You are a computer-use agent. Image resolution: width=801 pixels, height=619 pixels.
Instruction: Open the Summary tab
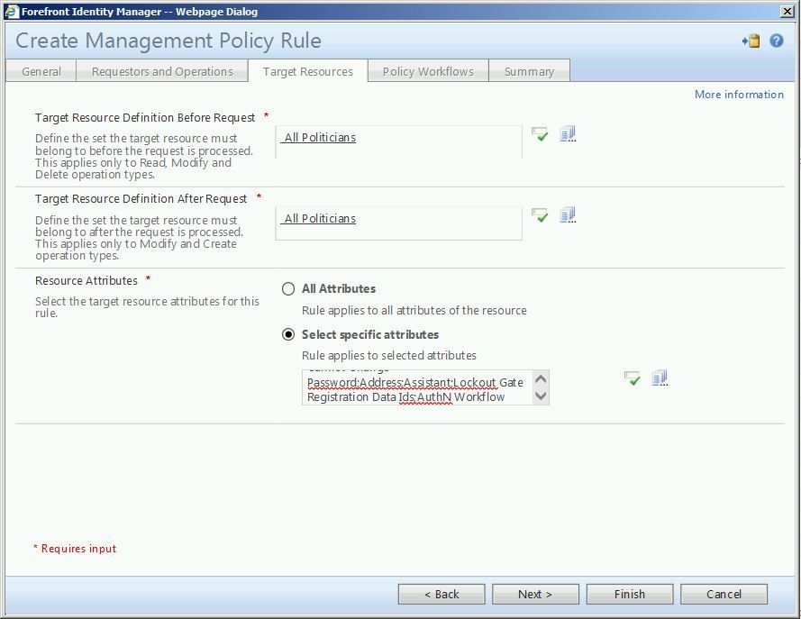coord(529,71)
